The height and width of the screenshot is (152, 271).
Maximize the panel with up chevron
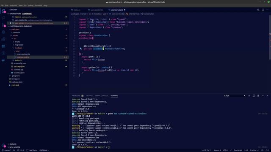(263, 96)
